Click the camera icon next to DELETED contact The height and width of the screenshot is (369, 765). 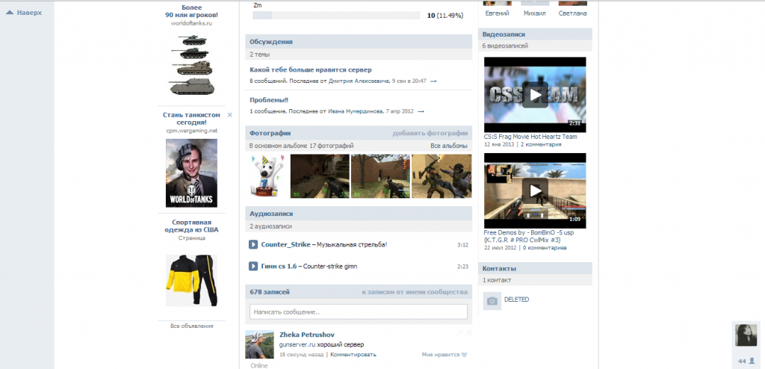492,300
